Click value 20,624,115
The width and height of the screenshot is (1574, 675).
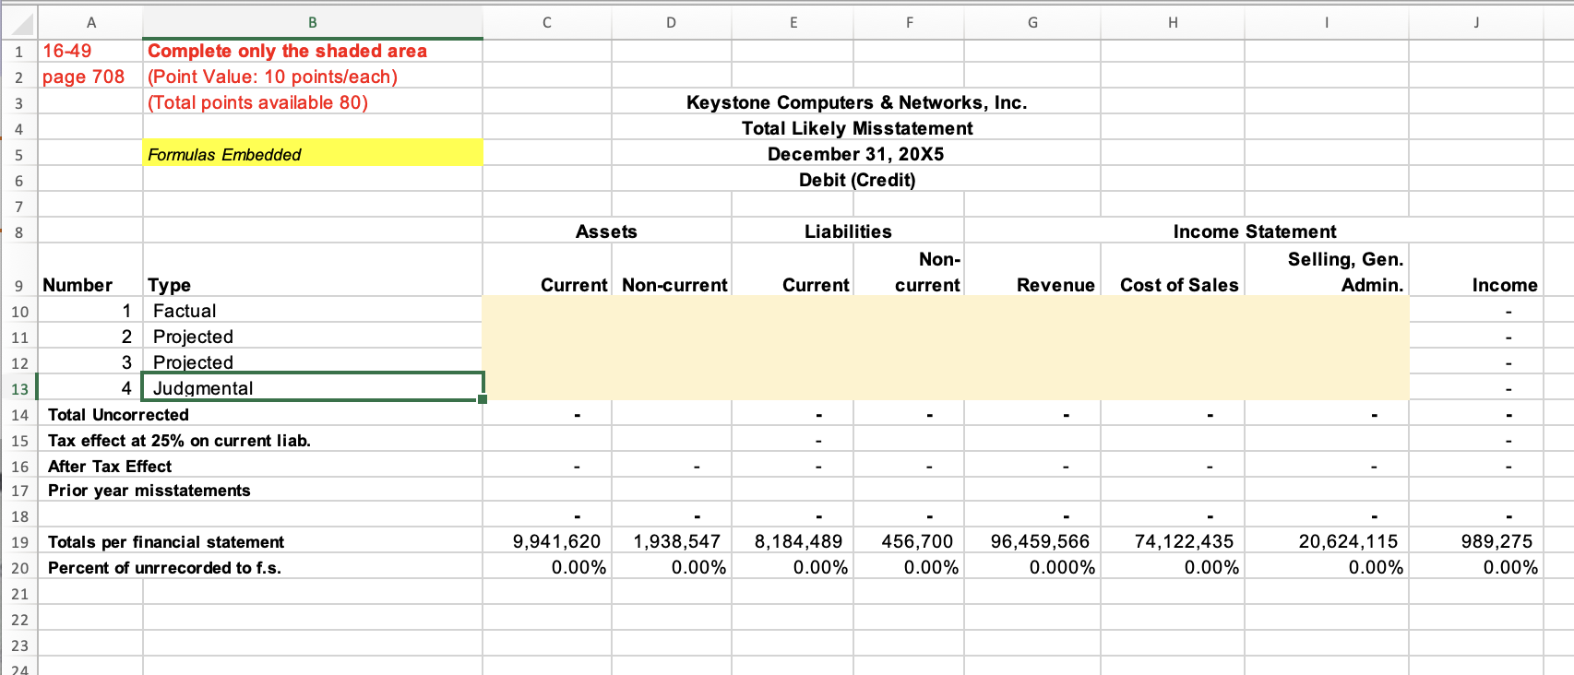(1348, 541)
